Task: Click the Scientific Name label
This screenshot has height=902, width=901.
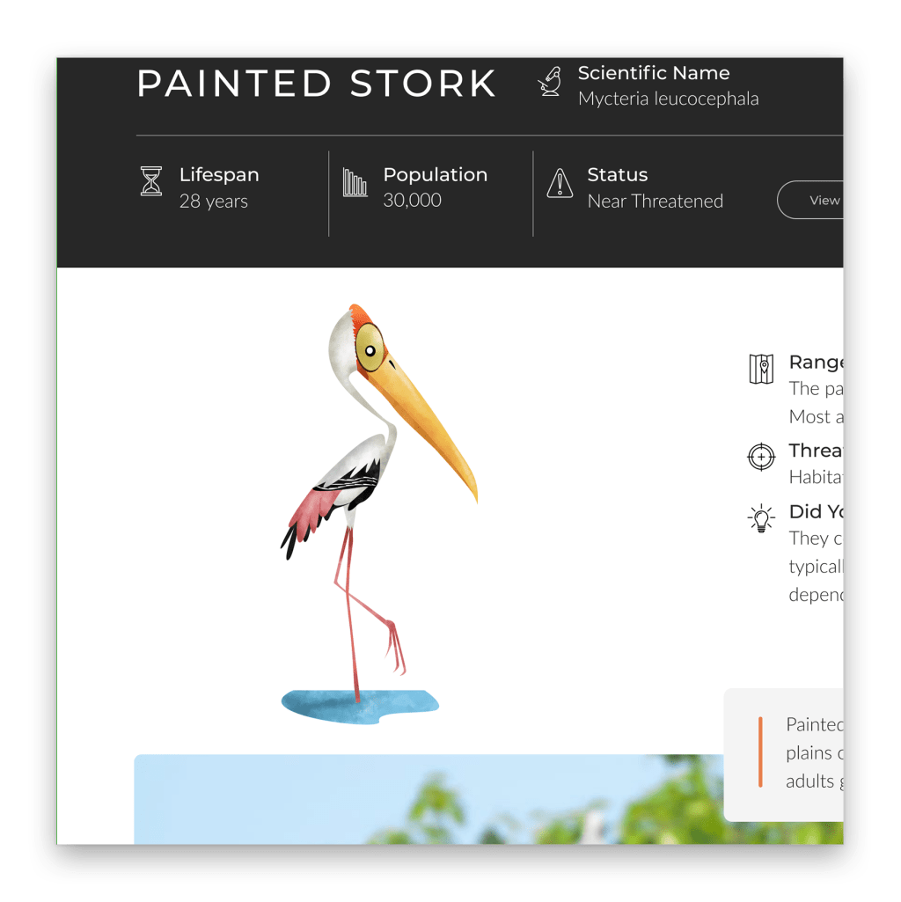Action: coord(654,73)
